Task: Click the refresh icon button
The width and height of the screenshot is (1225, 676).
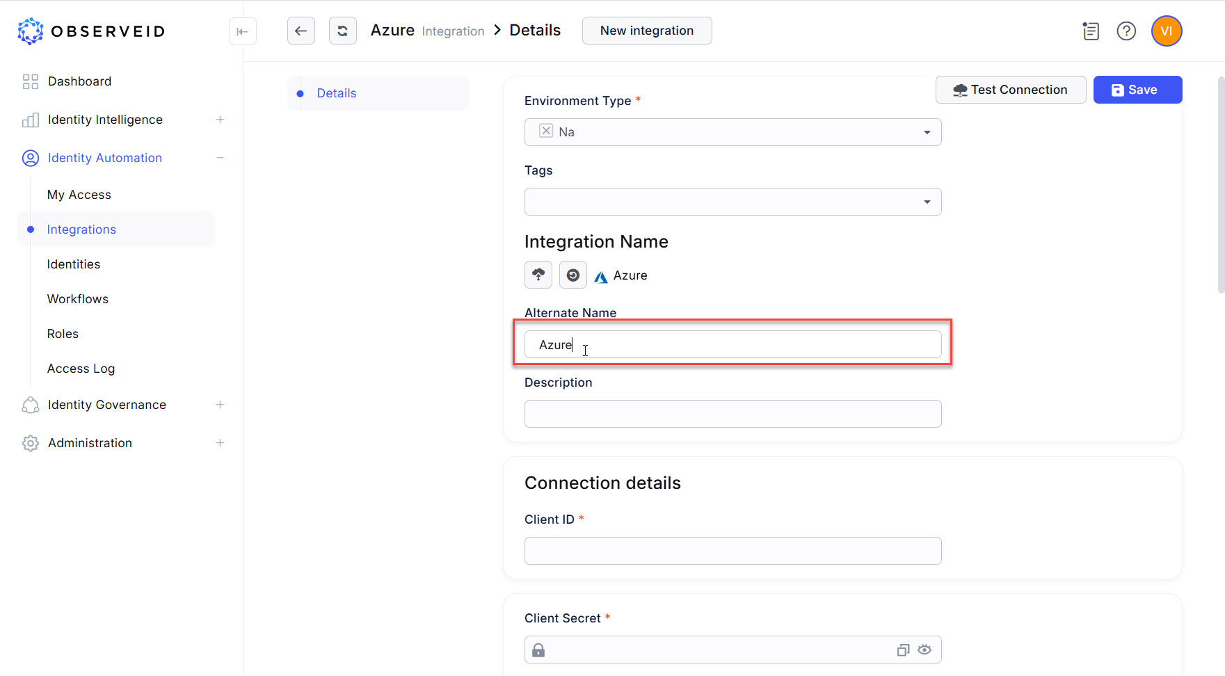Action: coord(342,31)
